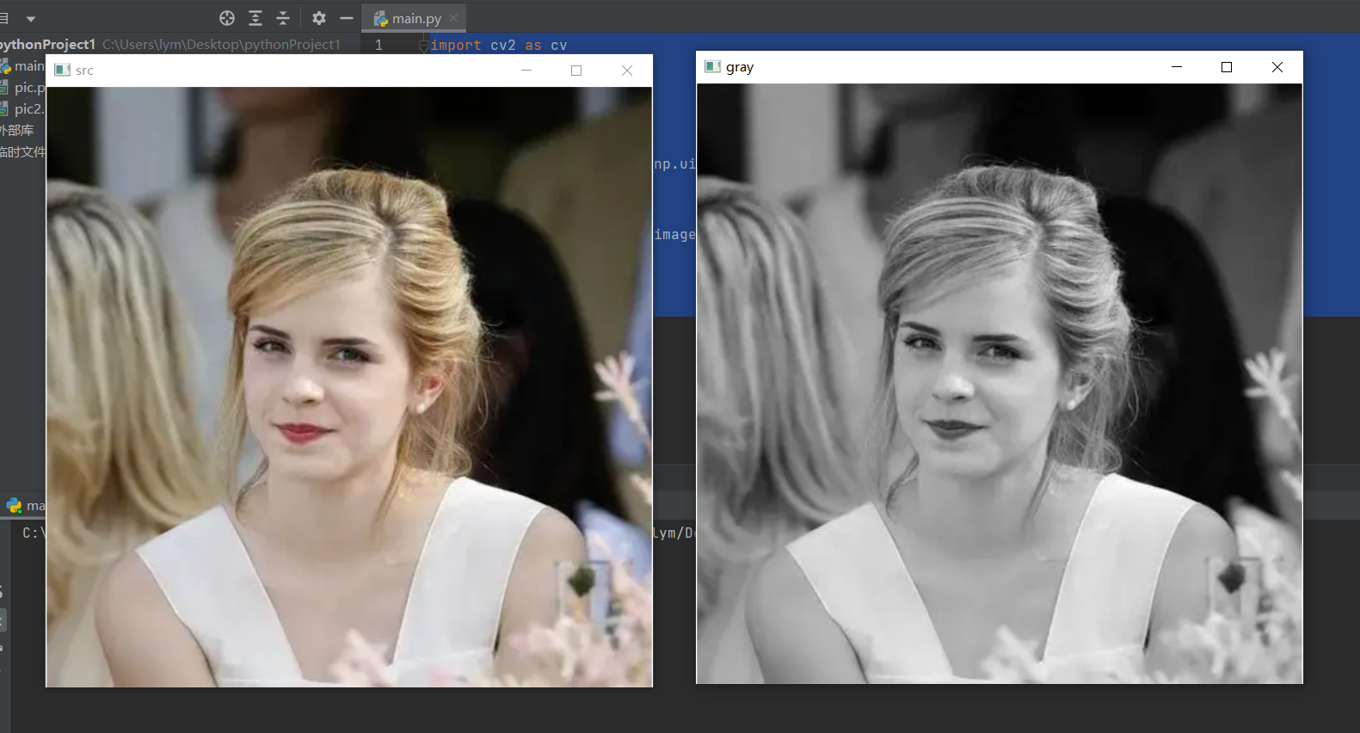Minimize the src image window
The width and height of the screenshot is (1360, 733).
(526, 71)
